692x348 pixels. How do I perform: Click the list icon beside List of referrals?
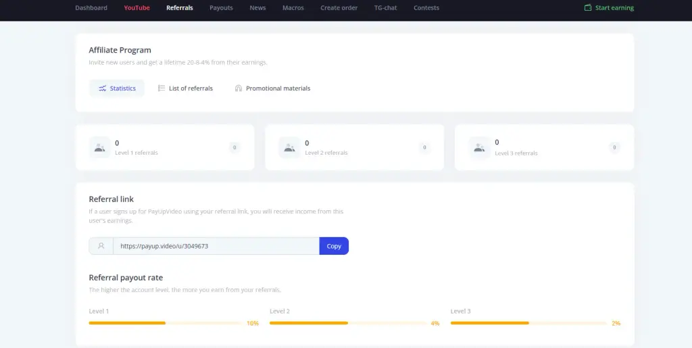(x=162, y=89)
